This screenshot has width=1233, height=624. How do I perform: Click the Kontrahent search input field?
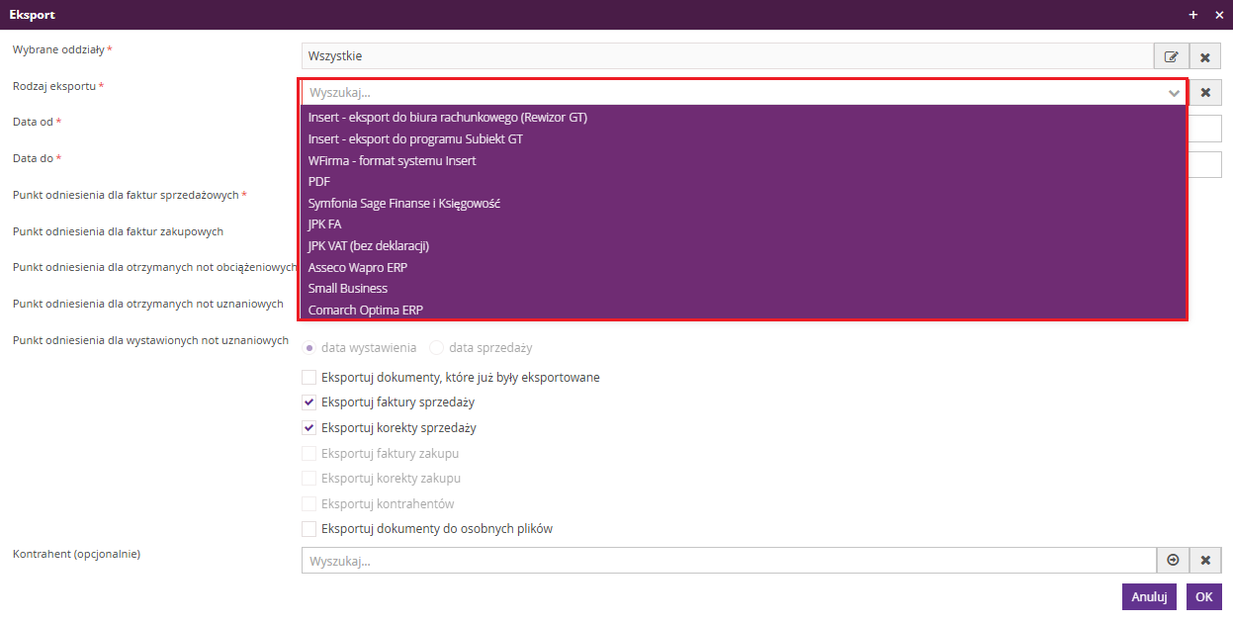pyautogui.click(x=729, y=561)
